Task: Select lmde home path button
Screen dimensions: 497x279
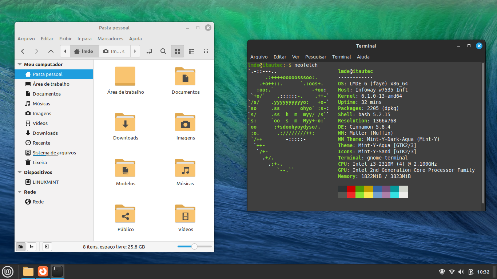Action: 84,51
